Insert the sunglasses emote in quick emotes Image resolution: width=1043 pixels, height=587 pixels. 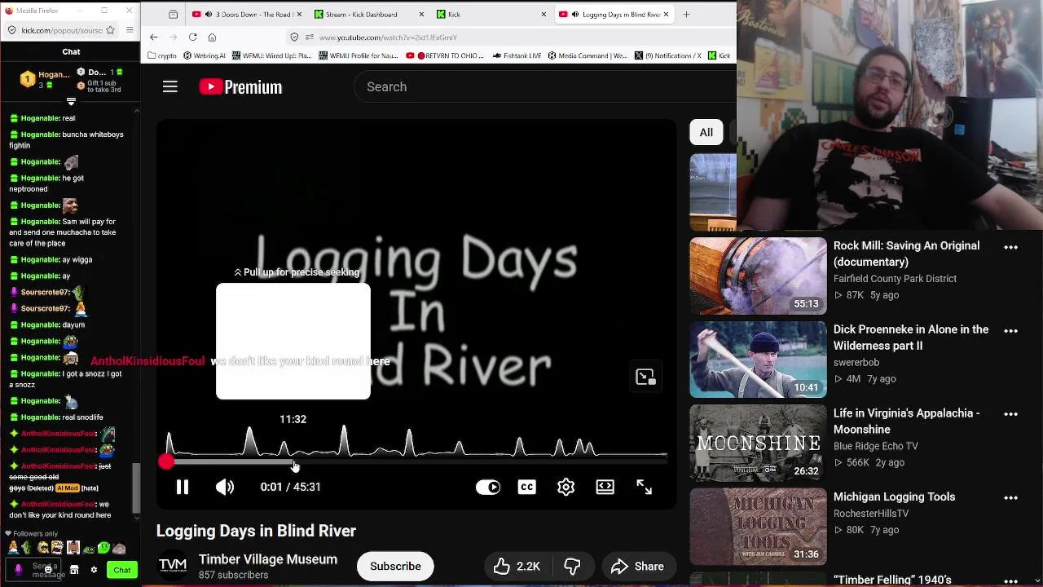click(43, 548)
